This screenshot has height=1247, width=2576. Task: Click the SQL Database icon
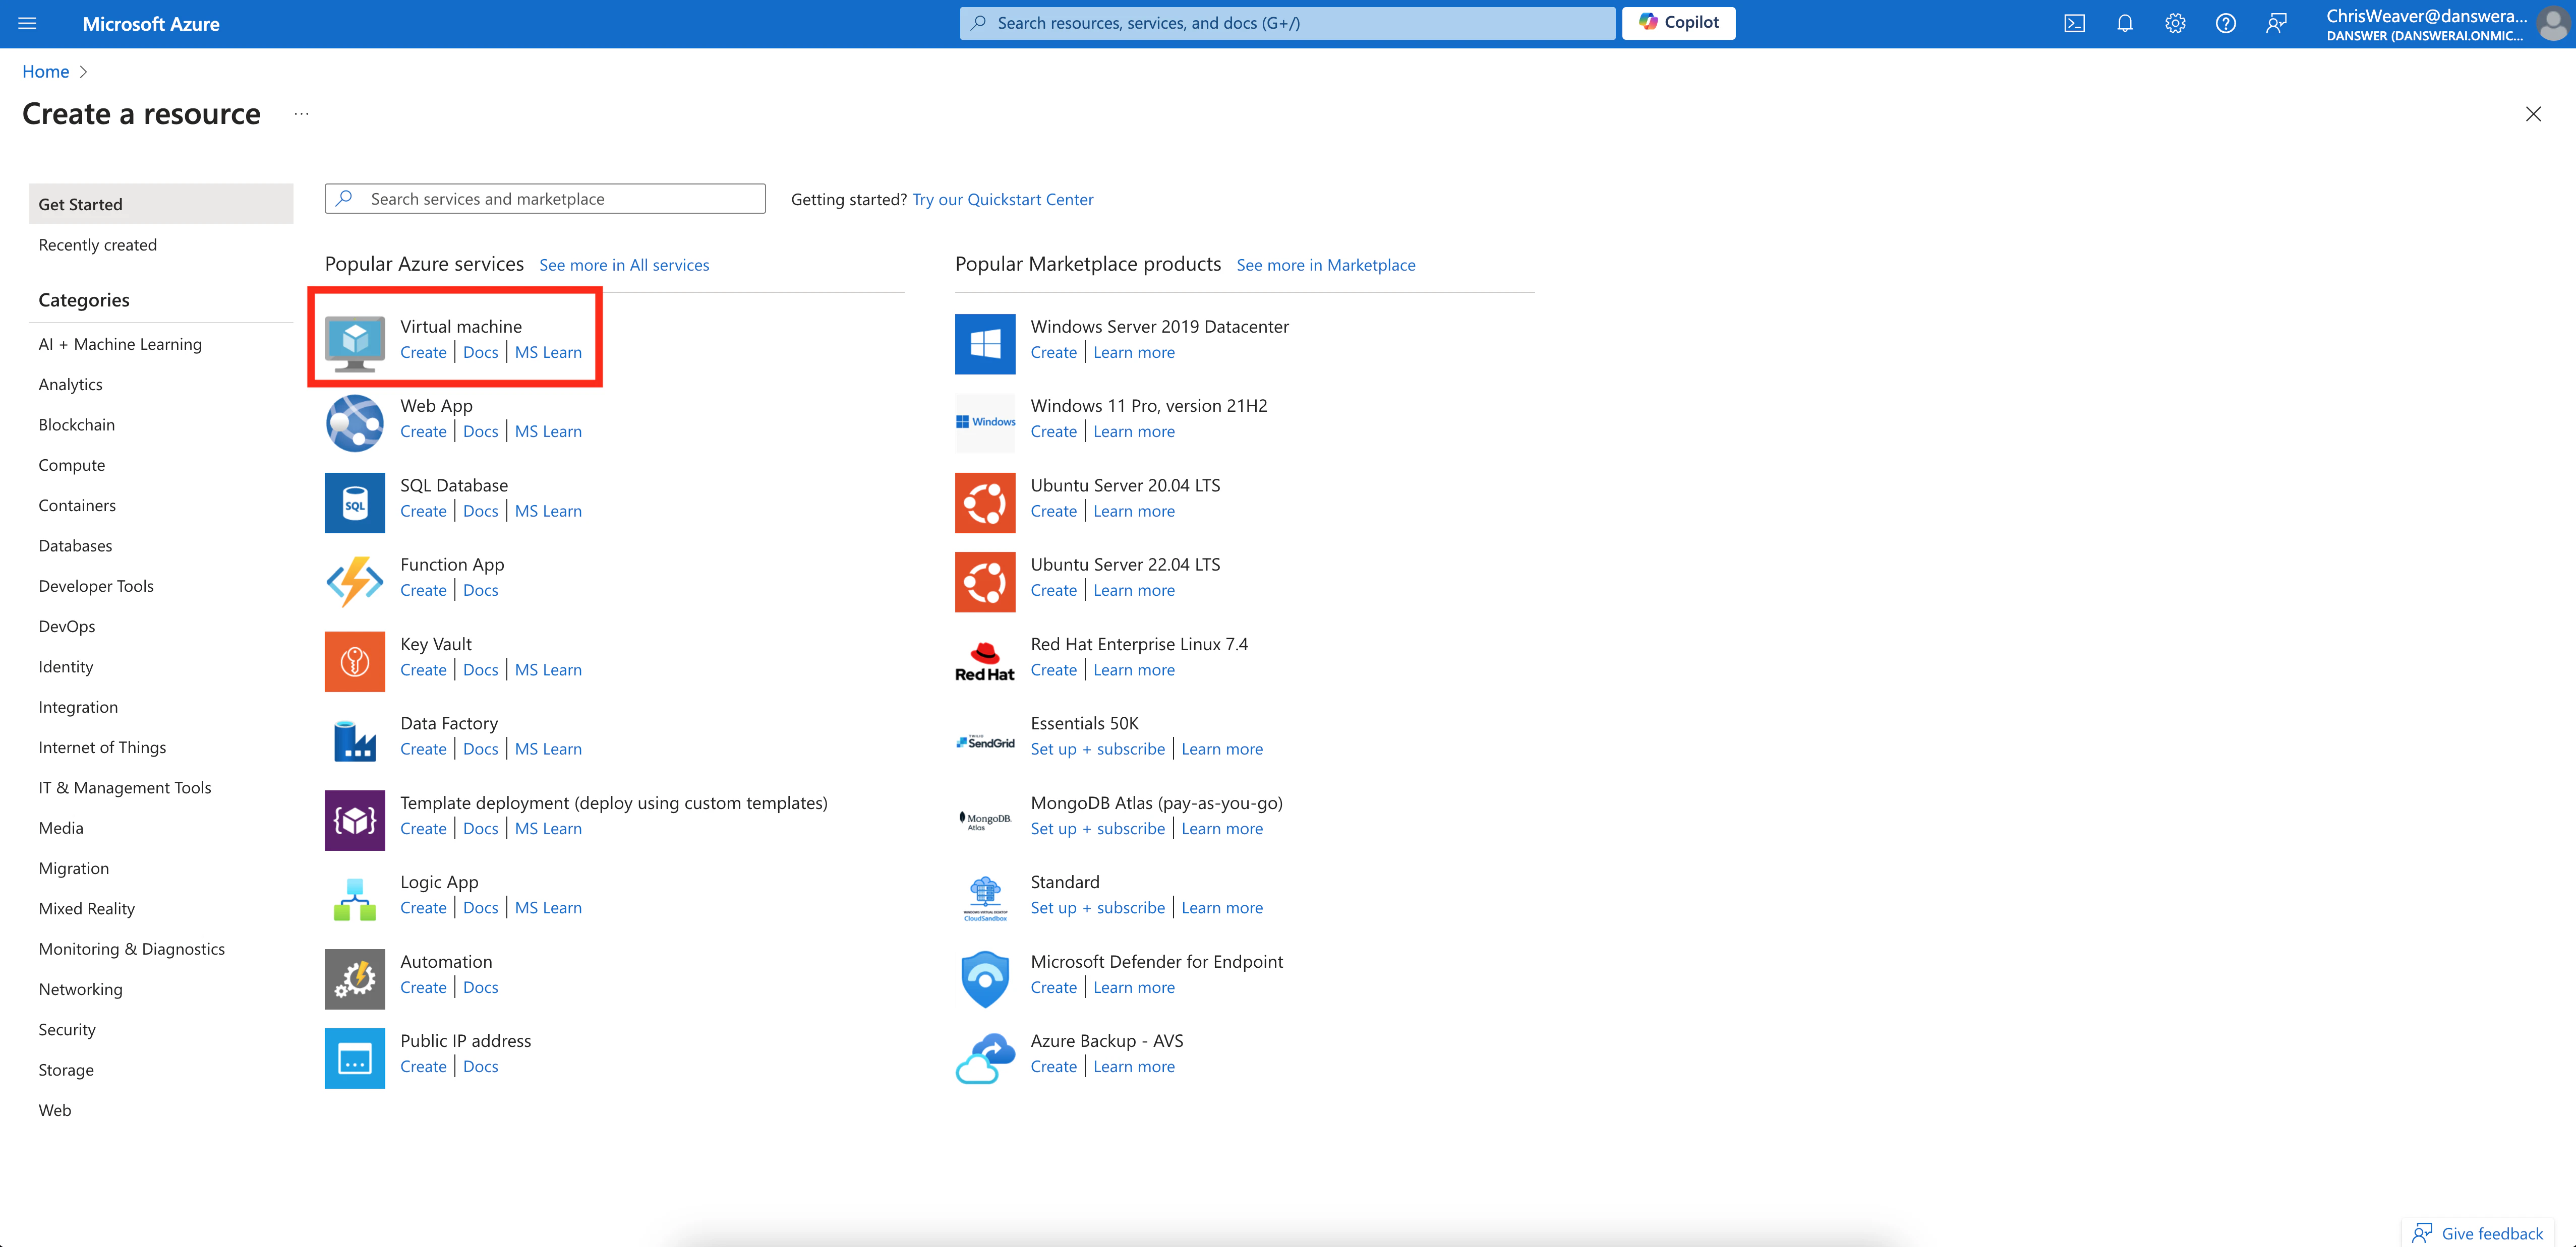pos(354,502)
